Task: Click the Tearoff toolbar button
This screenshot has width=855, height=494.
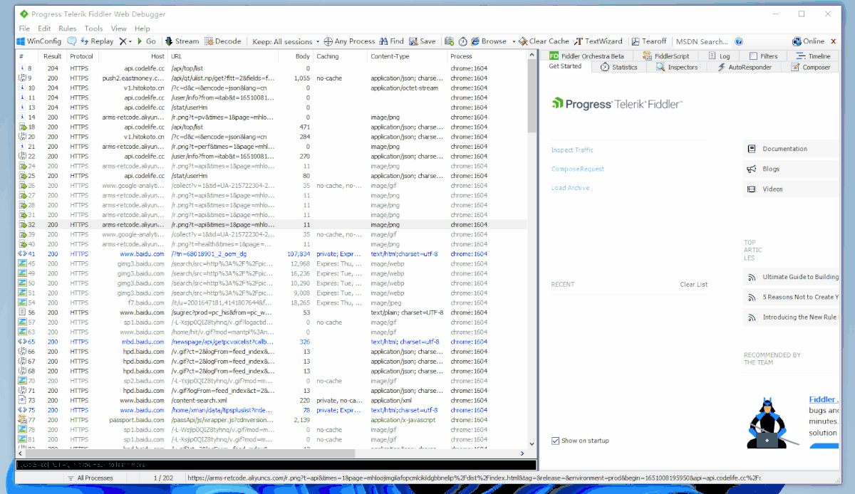Action: 649,41
